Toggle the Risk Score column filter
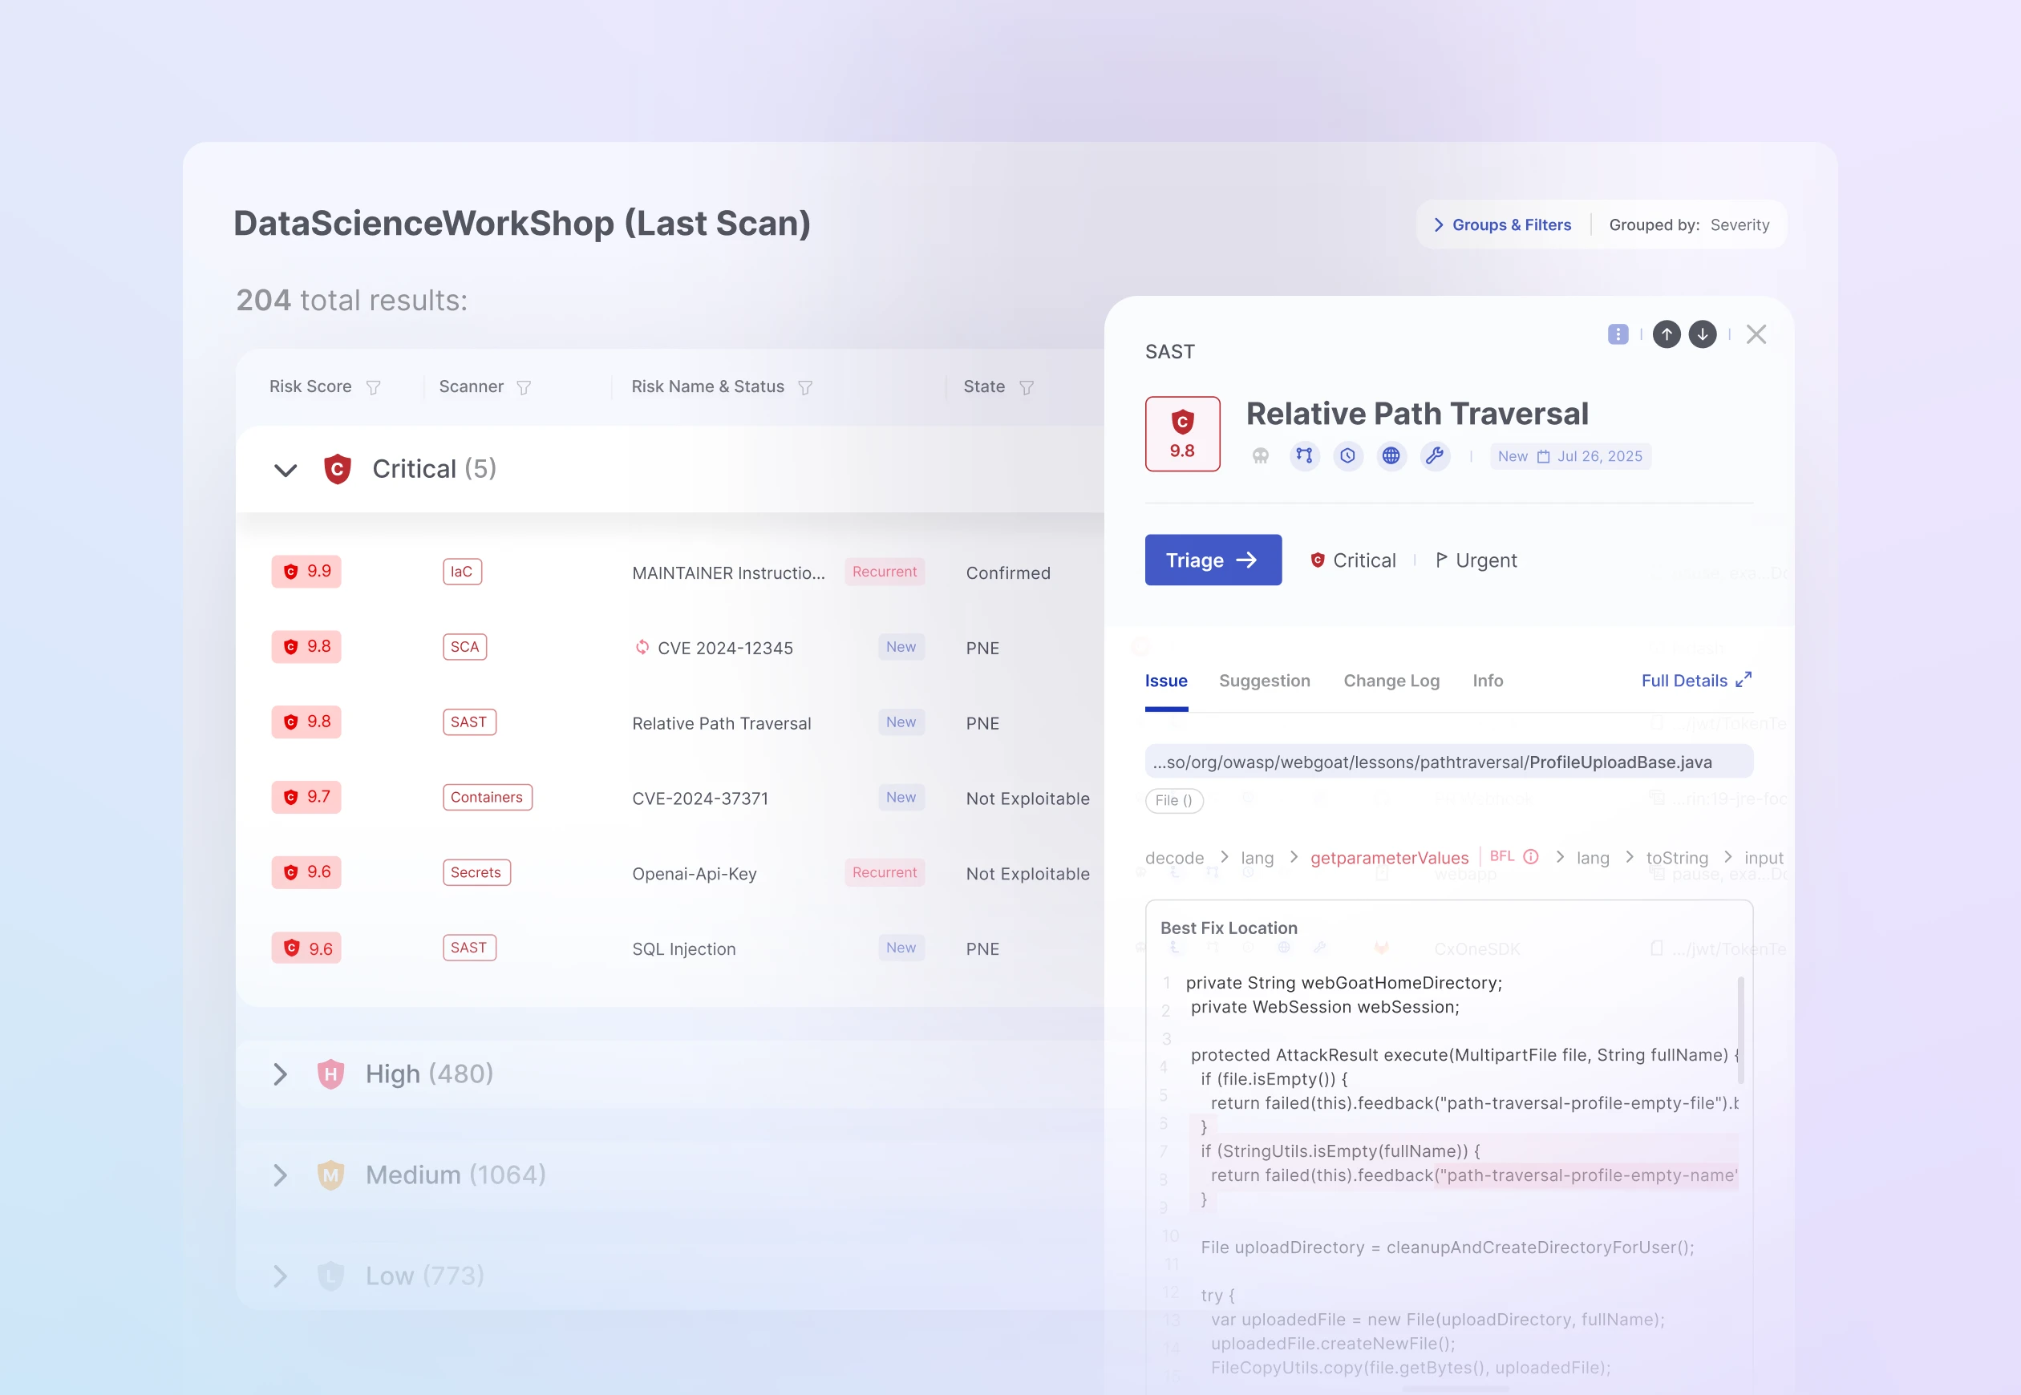Screen dimensions: 2021x1395 point(373,387)
